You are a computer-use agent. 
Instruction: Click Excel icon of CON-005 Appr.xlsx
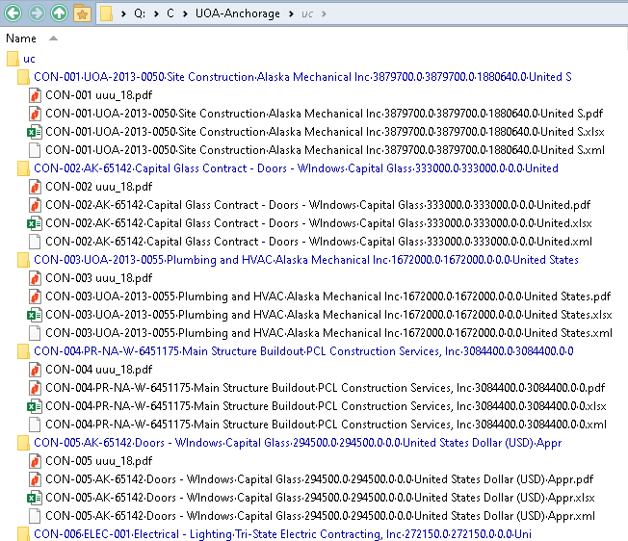[35, 498]
